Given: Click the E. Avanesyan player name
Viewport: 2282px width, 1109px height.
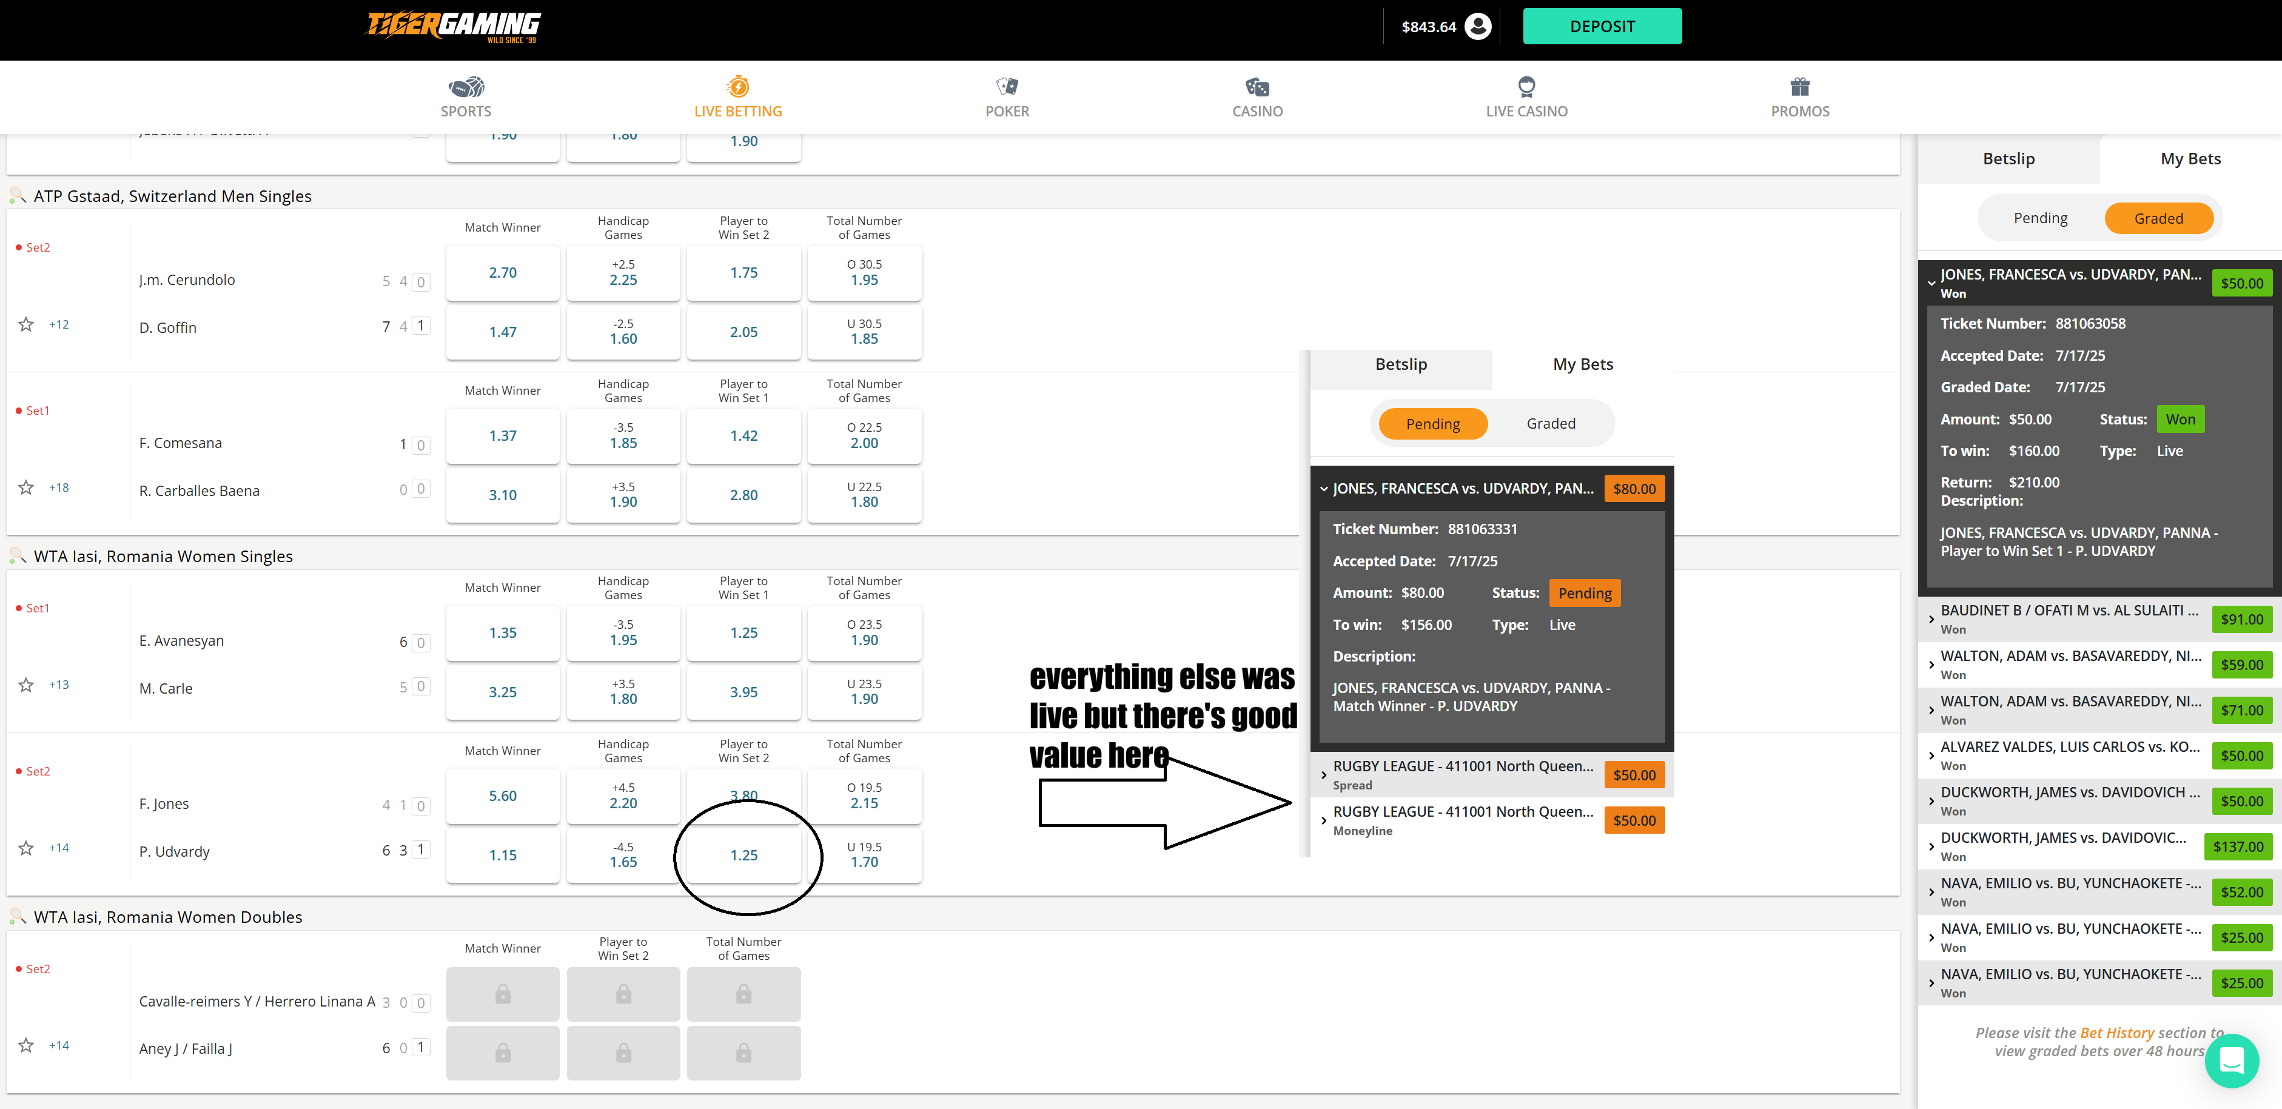Looking at the screenshot, I should [x=181, y=640].
